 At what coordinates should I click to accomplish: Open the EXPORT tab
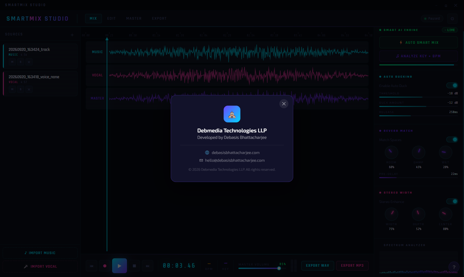[159, 18]
